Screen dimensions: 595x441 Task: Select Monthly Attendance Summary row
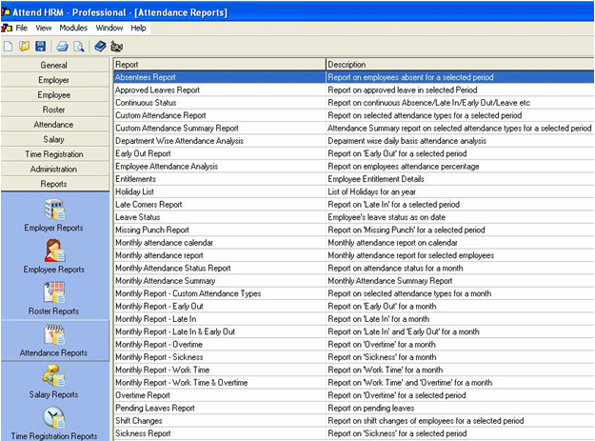[353, 280]
